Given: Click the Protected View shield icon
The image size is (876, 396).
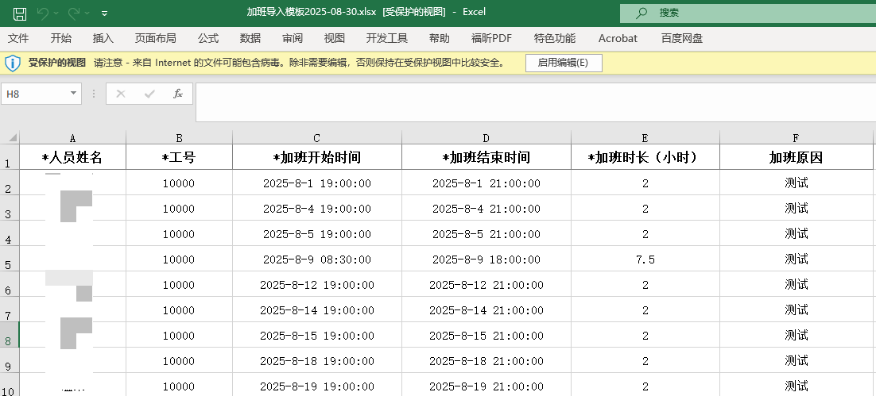Looking at the screenshot, I should click(x=12, y=63).
